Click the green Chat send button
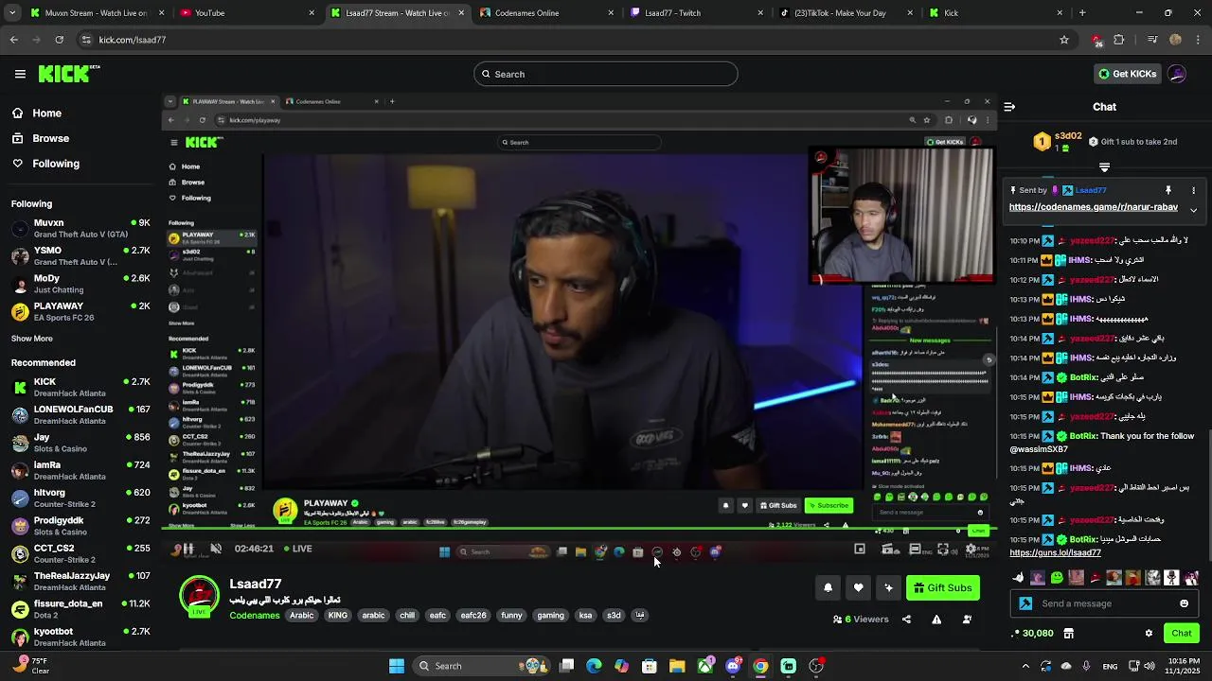 tap(1181, 633)
